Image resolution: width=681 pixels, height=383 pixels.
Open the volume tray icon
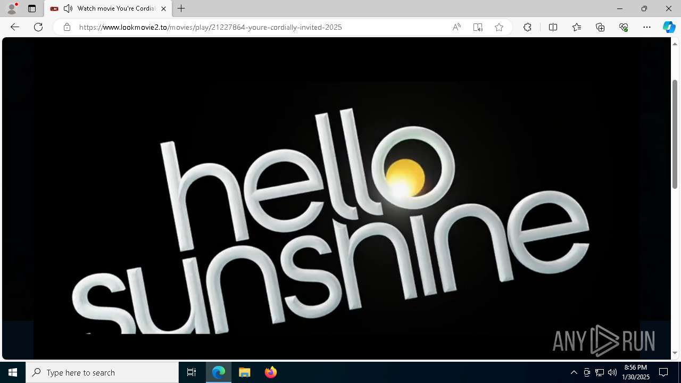[612, 372]
